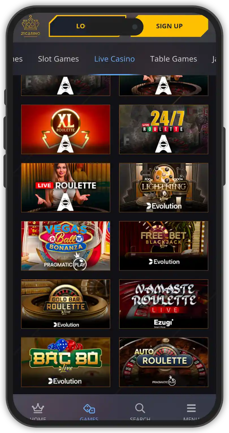Launch Gold Bar Roulette game

pyautogui.click(x=66, y=304)
